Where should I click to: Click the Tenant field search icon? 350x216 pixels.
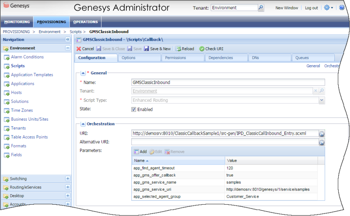click(x=322, y=91)
